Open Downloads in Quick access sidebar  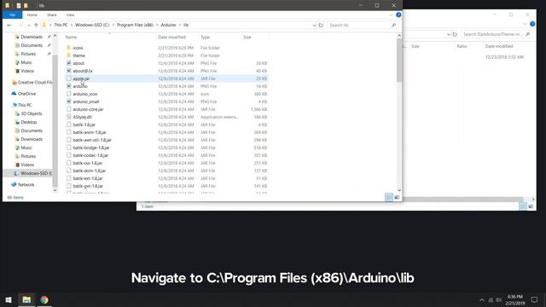point(32,37)
